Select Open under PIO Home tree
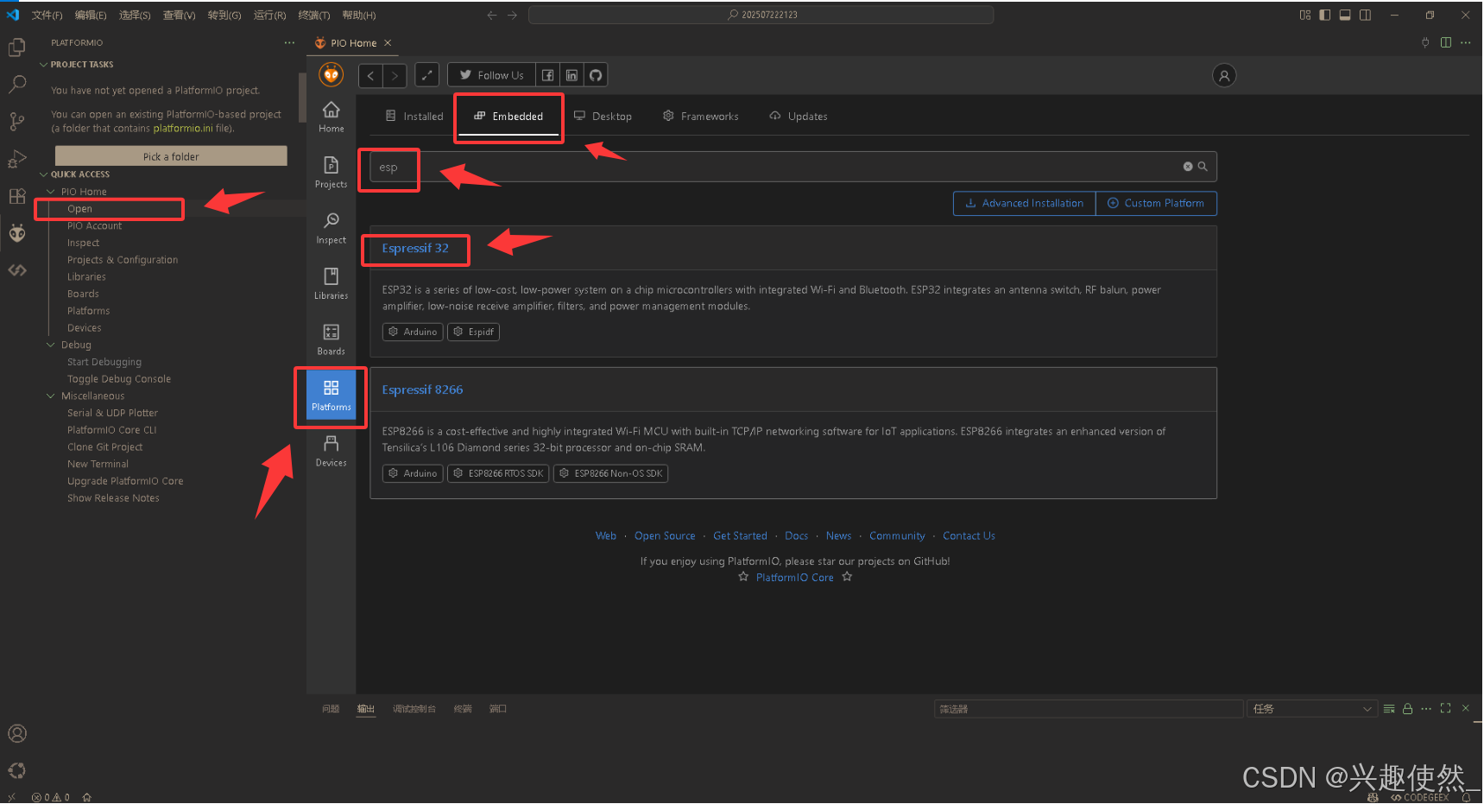The width and height of the screenshot is (1484, 804). (x=79, y=209)
